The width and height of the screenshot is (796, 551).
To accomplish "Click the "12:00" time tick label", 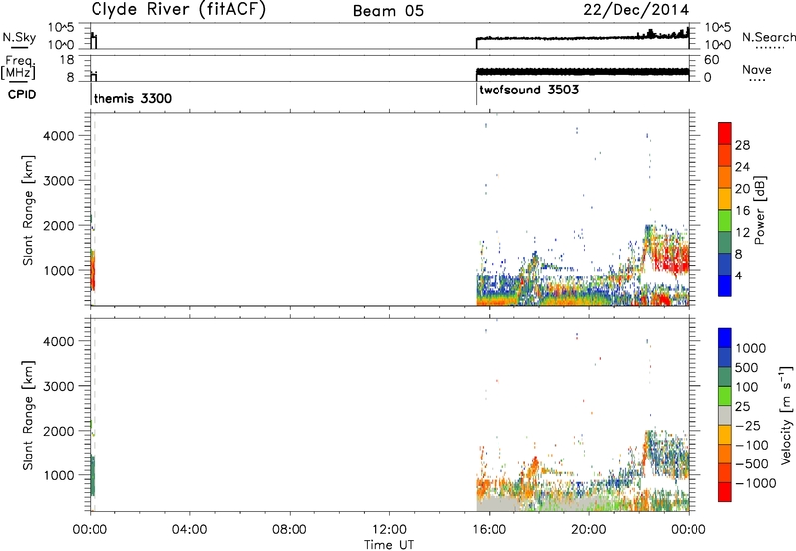I will (389, 530).
